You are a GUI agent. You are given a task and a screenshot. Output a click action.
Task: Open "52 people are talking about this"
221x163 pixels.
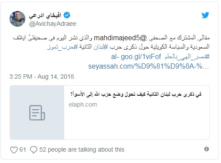click(82, 149)
